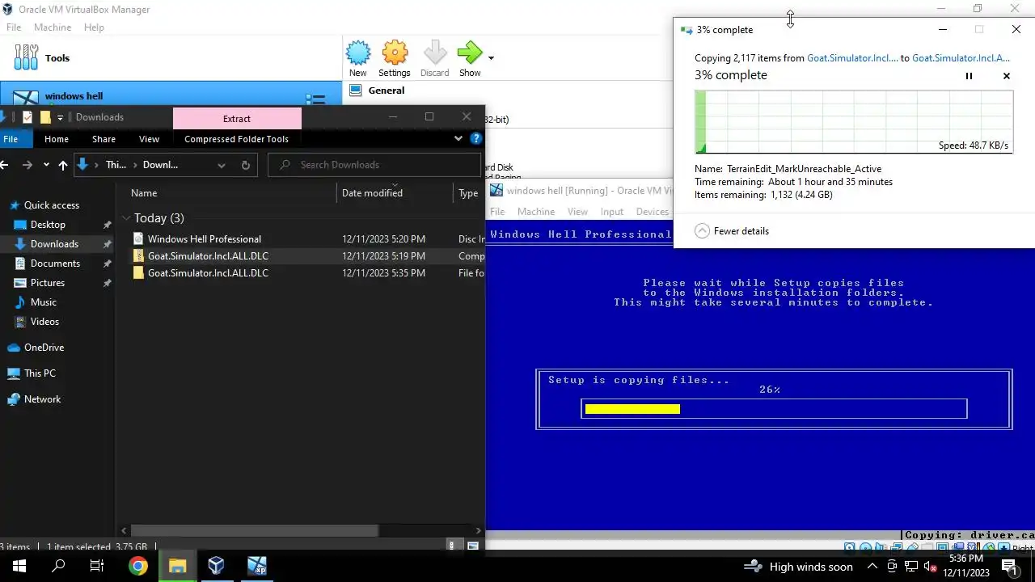
Task: Open Devices menu in running VM window
Action: click(x=653, y=212)
